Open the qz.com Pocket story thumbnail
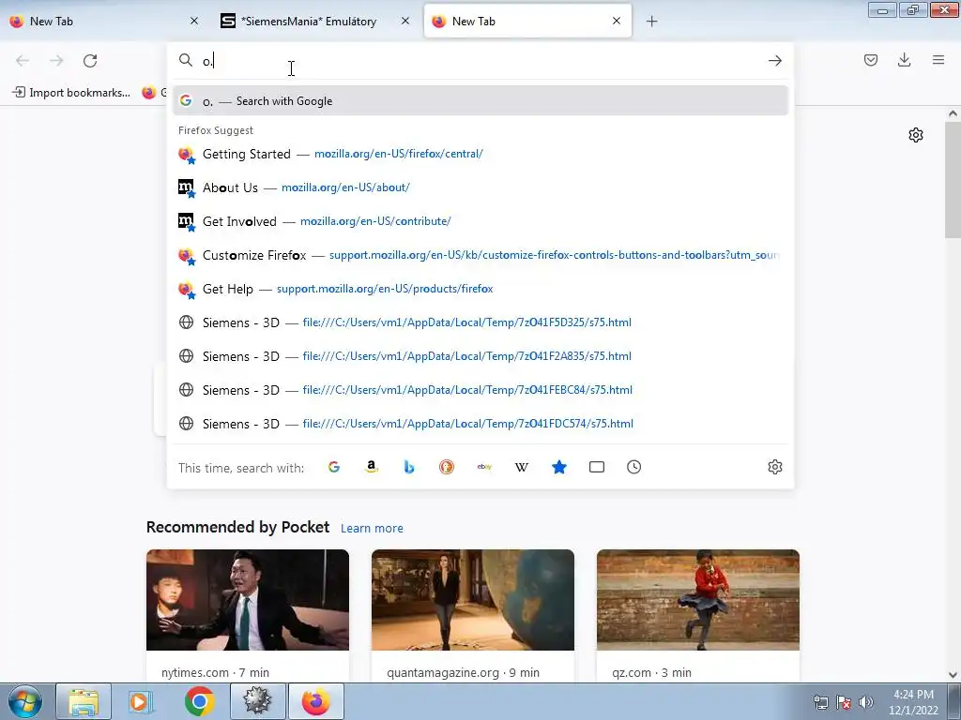 pos(698,600)
